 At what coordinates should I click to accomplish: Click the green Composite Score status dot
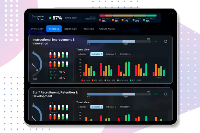[x=50, y=18]
